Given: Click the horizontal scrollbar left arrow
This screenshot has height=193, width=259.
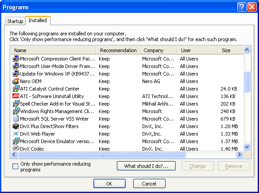Looking at the screenshot, I should point(14,155).
